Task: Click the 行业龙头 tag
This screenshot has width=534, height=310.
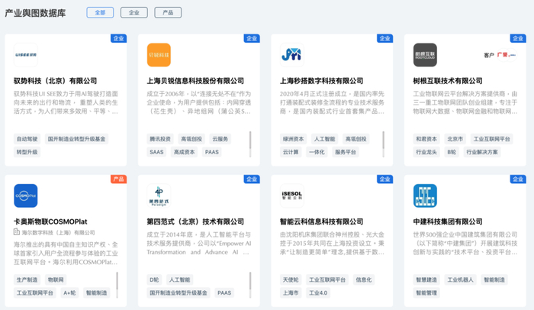Action: pyautogui.click(x=426, y=152)
